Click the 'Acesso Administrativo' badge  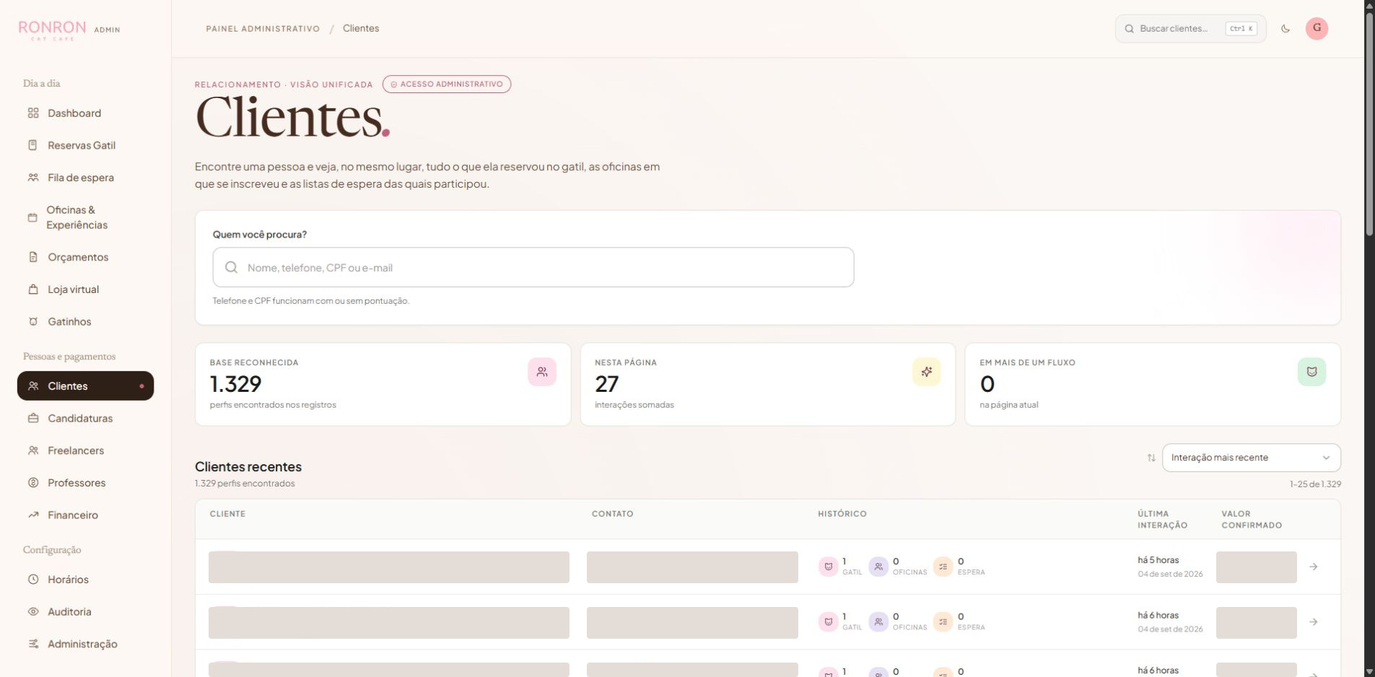coord(447,84)
